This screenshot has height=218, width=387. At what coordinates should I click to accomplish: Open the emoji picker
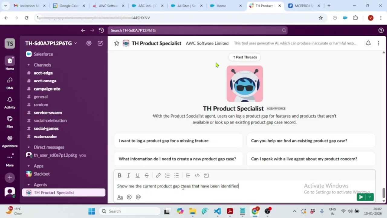(129, 197)
